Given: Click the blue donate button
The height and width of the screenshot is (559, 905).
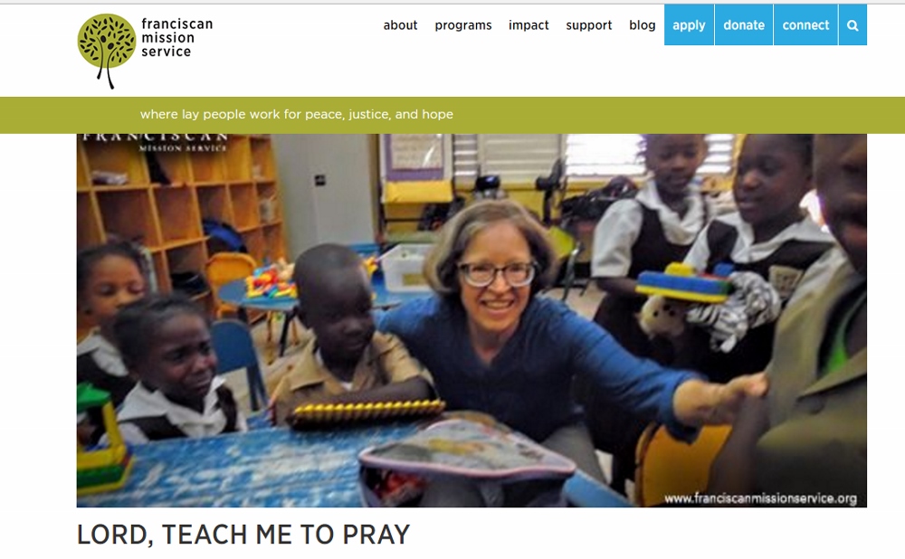Looking at the screenshot, I should pyautogui.click(x=744, y=24).
